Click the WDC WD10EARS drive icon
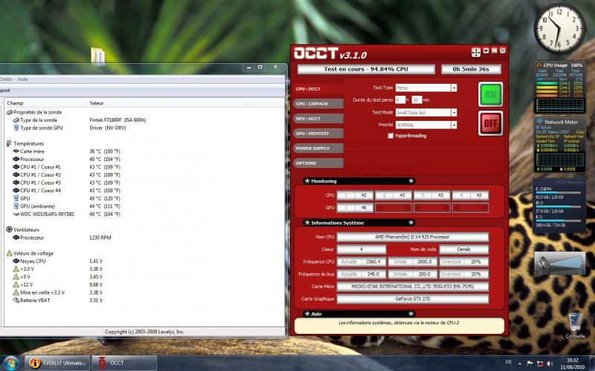This screenshot has width=595, height=371. pyautogui.click(x=16, y=214)
